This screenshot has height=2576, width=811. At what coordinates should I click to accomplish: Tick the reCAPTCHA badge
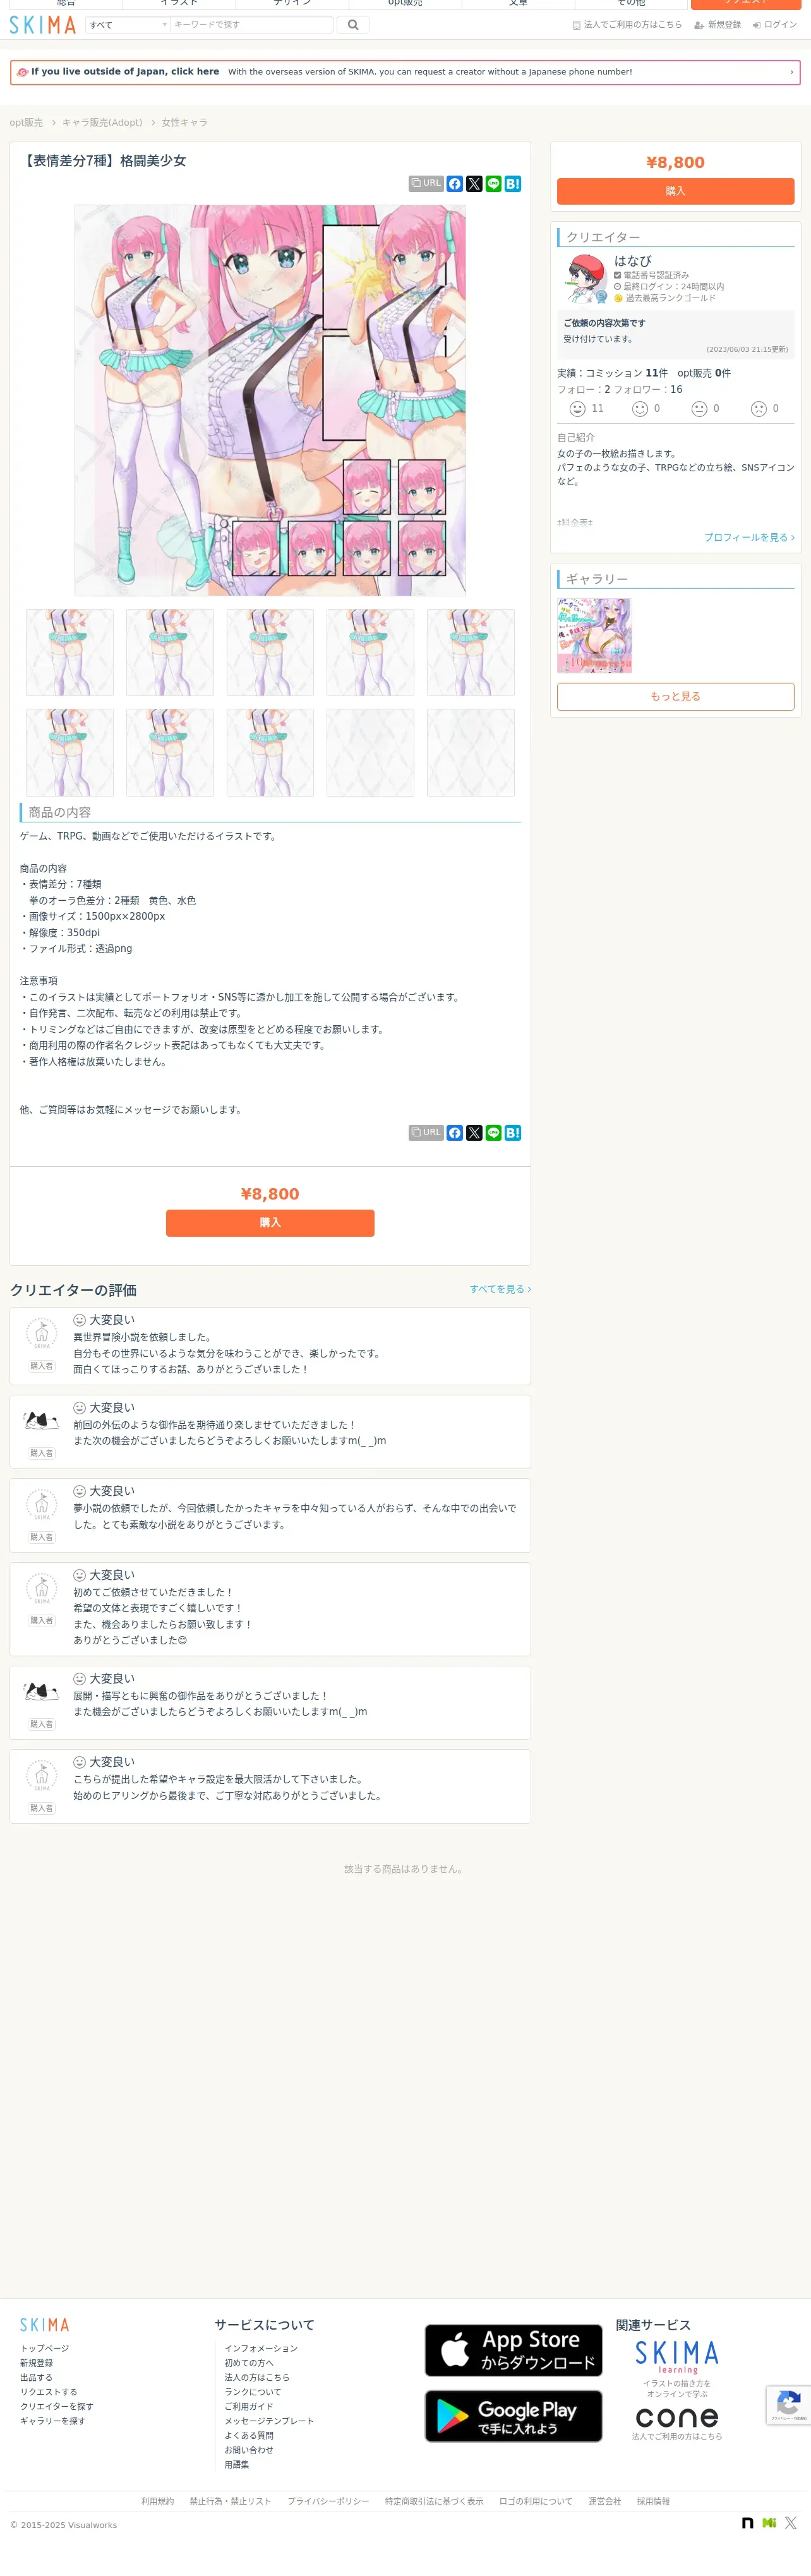tap(788, 2405)
